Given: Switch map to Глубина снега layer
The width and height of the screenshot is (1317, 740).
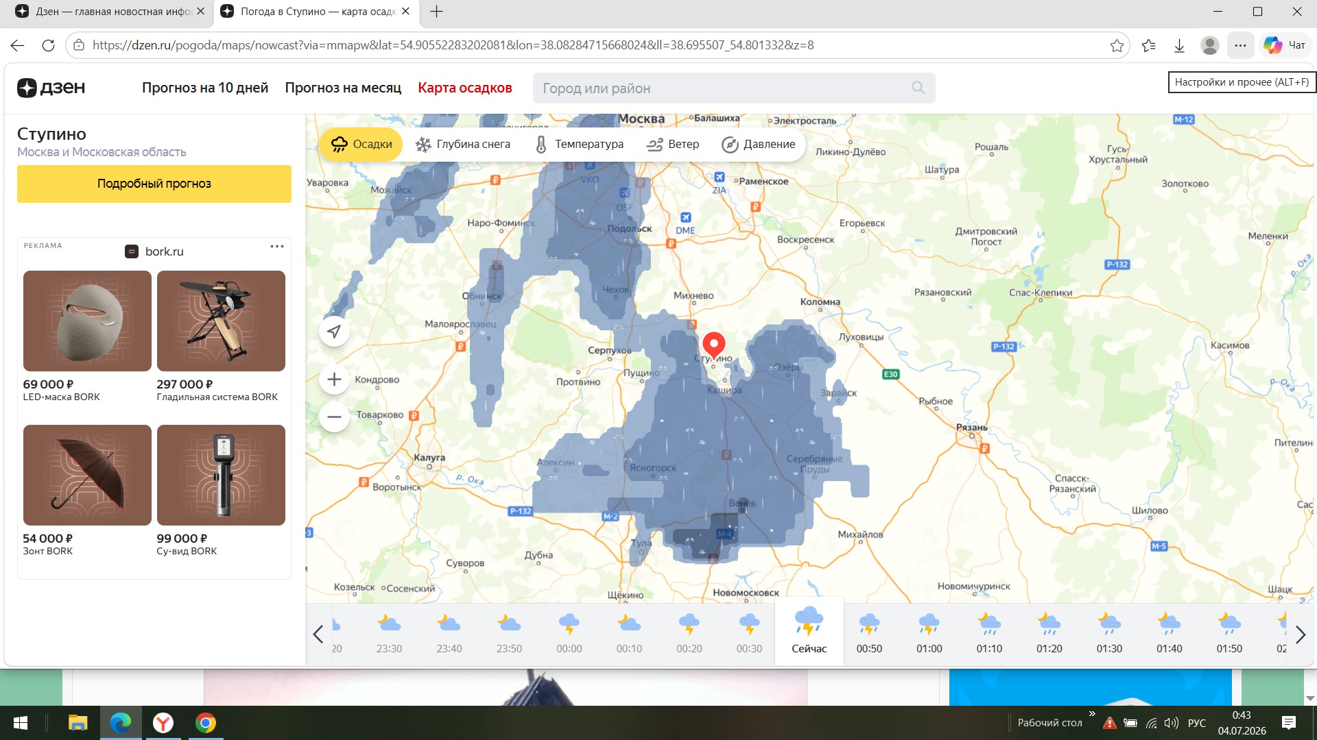Looking at the screenshot, I should pyautogui.click(x=463, y=145).
